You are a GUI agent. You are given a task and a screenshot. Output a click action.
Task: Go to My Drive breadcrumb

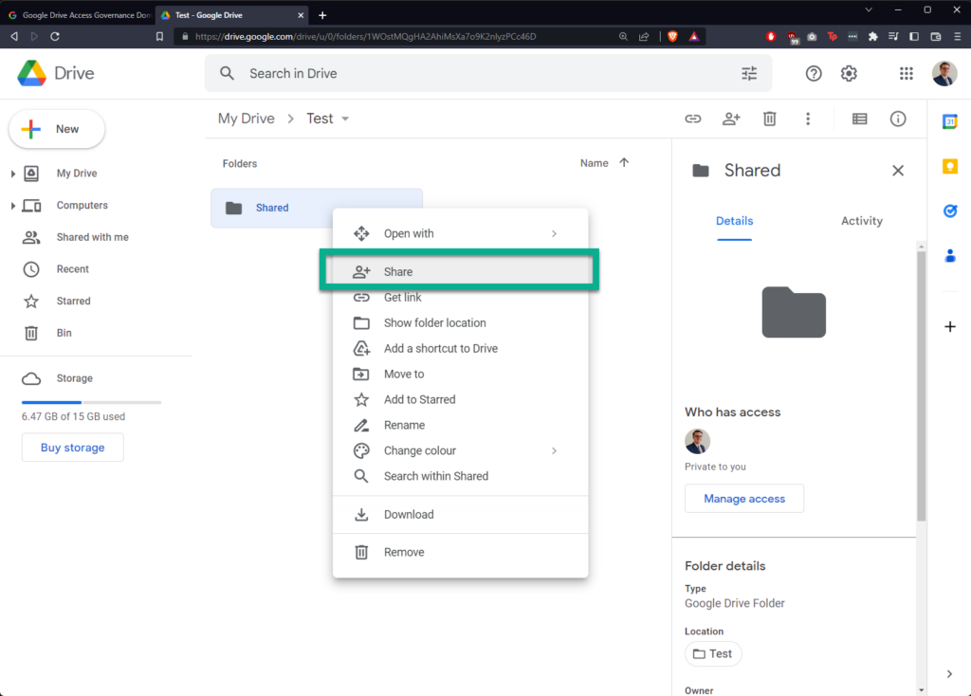coord(246,119)
